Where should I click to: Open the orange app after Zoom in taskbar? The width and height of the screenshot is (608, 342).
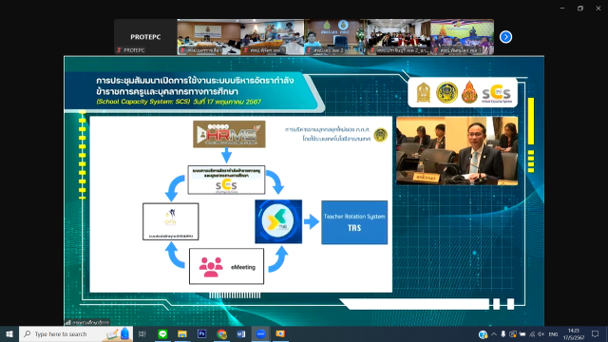[280, 333]
